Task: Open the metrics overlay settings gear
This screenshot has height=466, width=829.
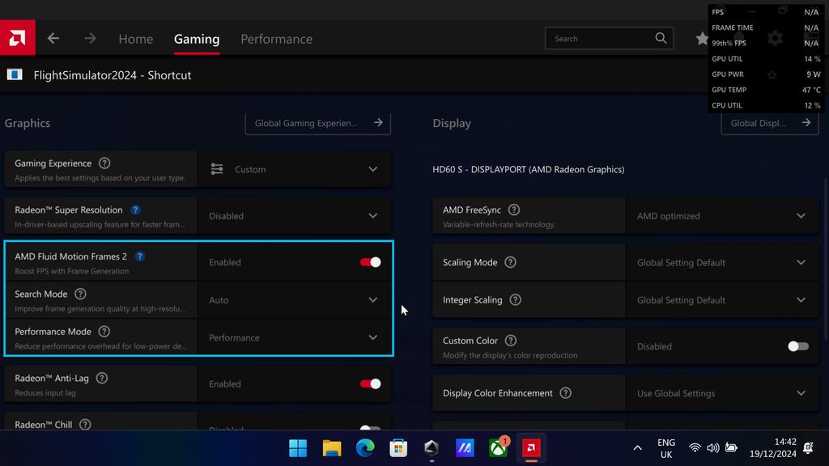Action: [x=775, y=38]
